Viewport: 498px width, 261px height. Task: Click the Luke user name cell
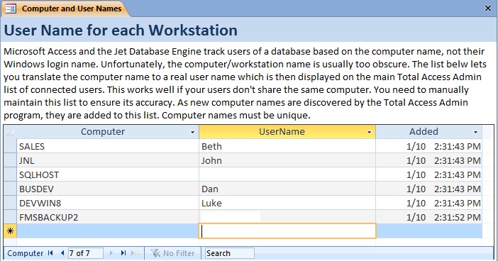click(x=287, y=203)
